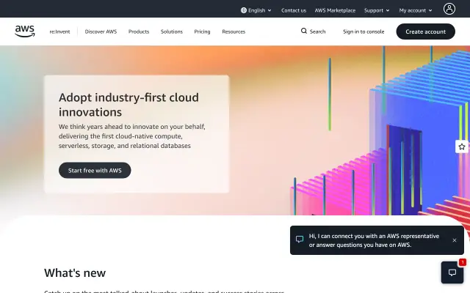Open the Pricing menu
Screen dimensions: 470x293
click(203, 31)
